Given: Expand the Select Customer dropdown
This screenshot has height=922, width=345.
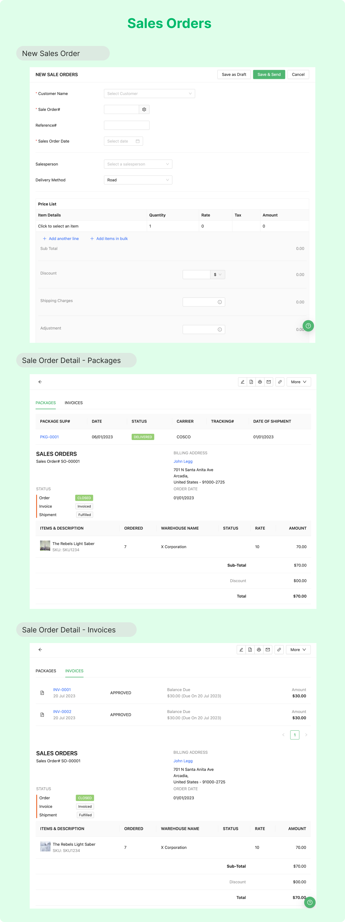Looking at the screenshot, I should pos(149,94).
